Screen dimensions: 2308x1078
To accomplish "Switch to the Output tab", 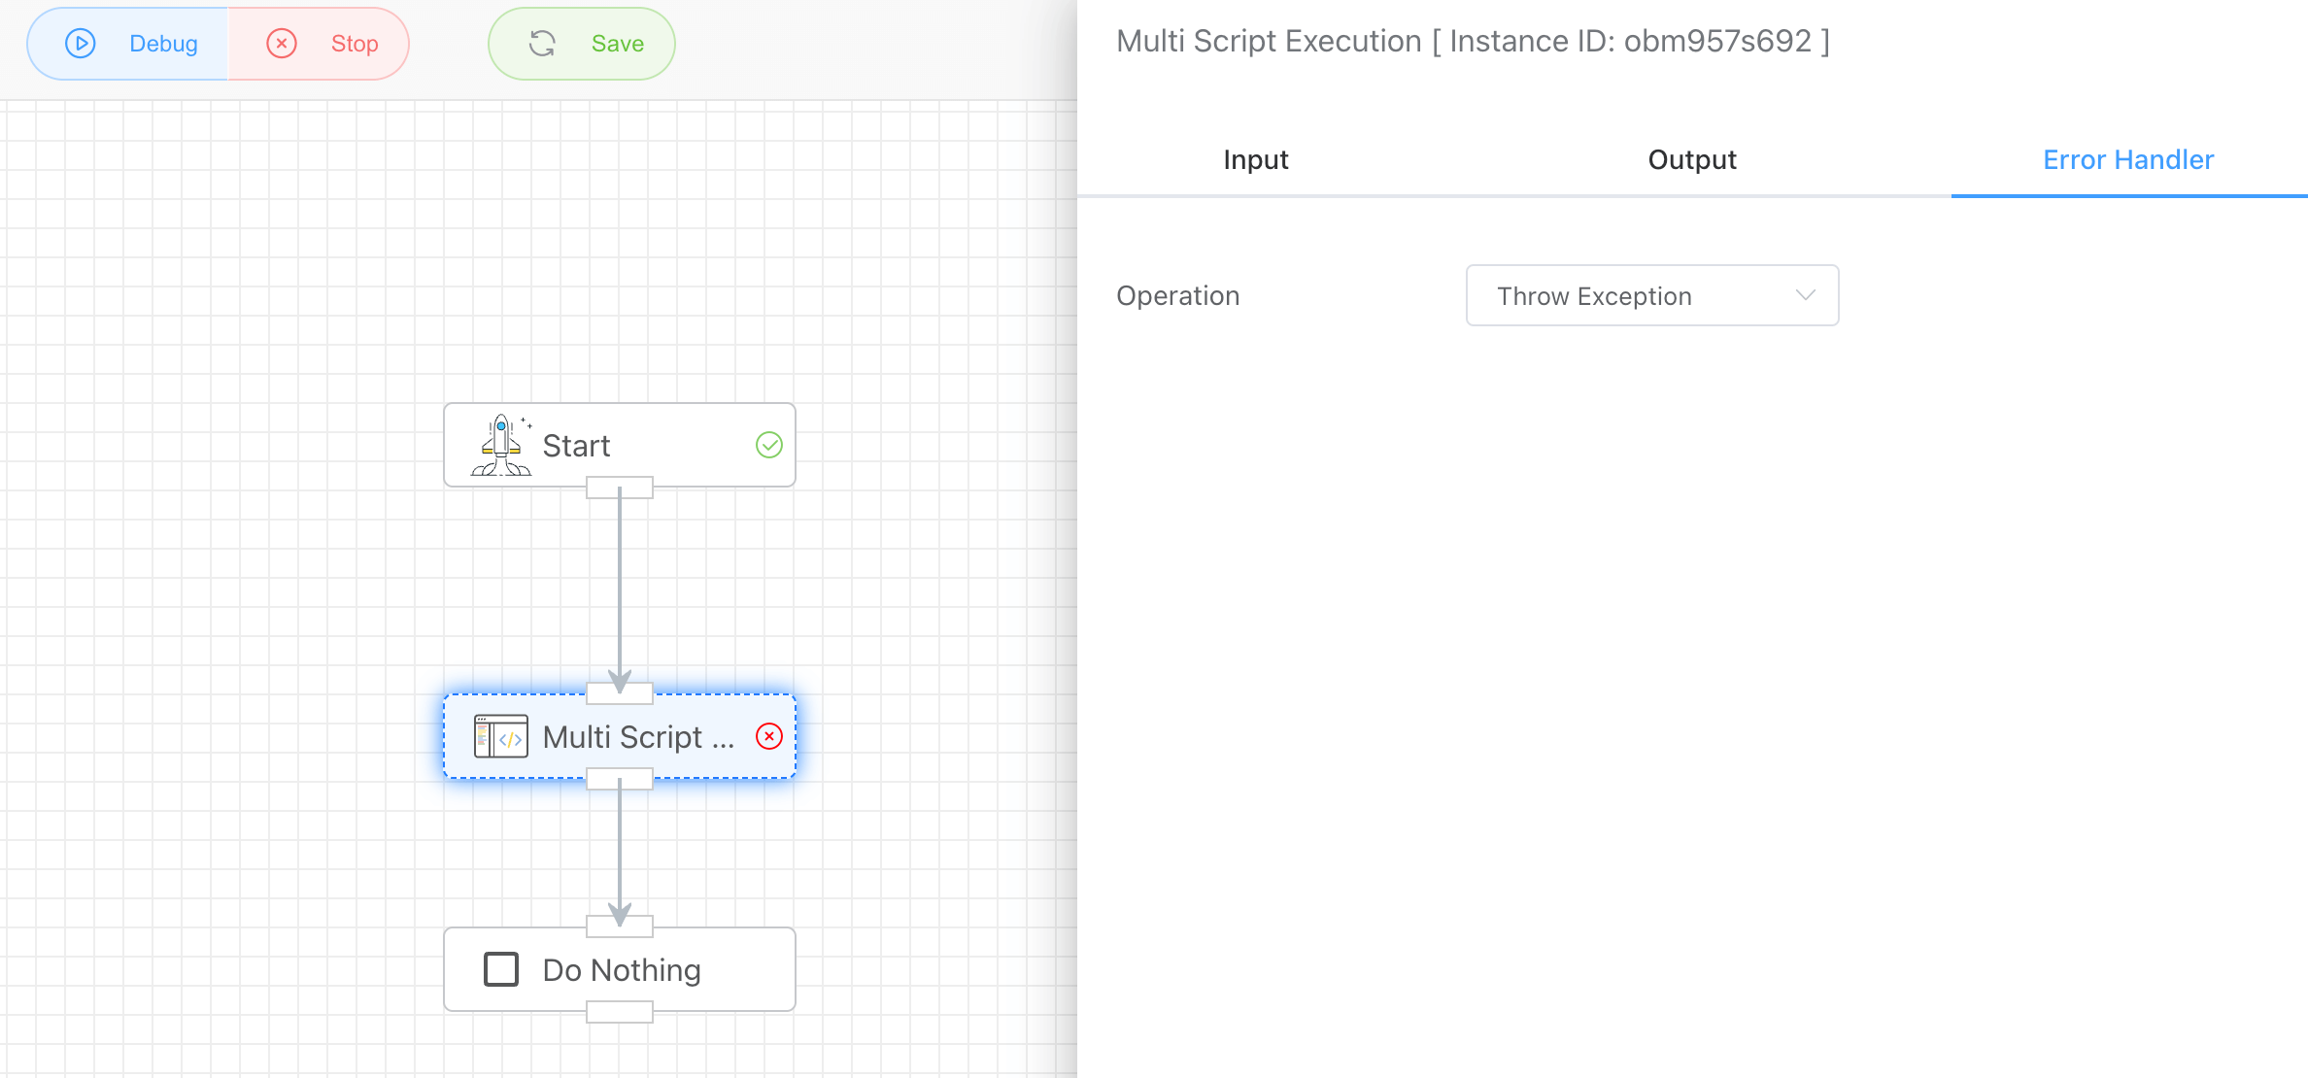I will pos(1691,159).
